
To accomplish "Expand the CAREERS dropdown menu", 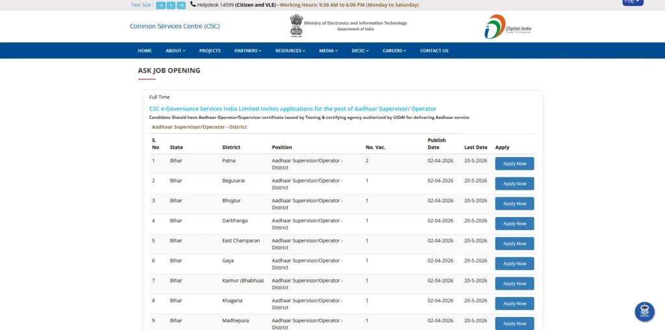I will click(x=394, y=51).
